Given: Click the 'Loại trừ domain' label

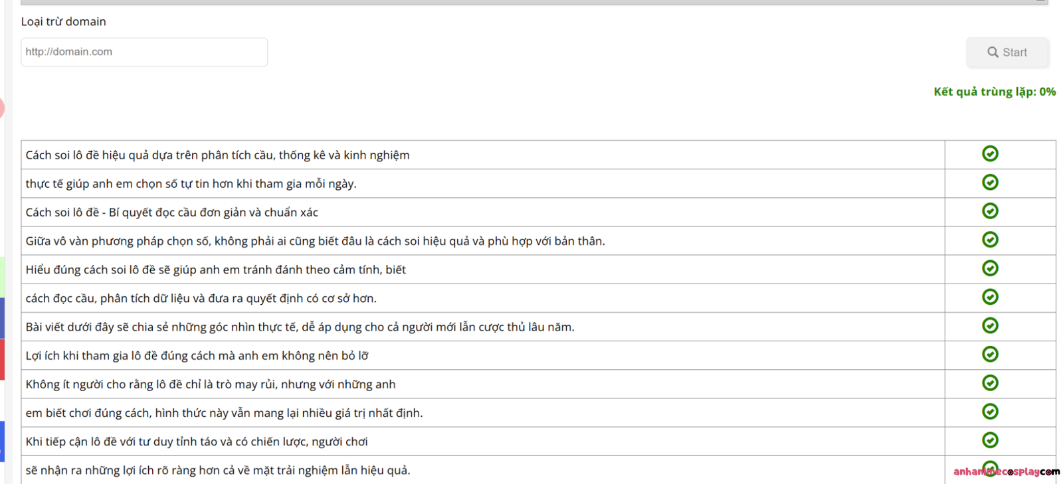Looking at the screenshot, I should click(63, 22).
